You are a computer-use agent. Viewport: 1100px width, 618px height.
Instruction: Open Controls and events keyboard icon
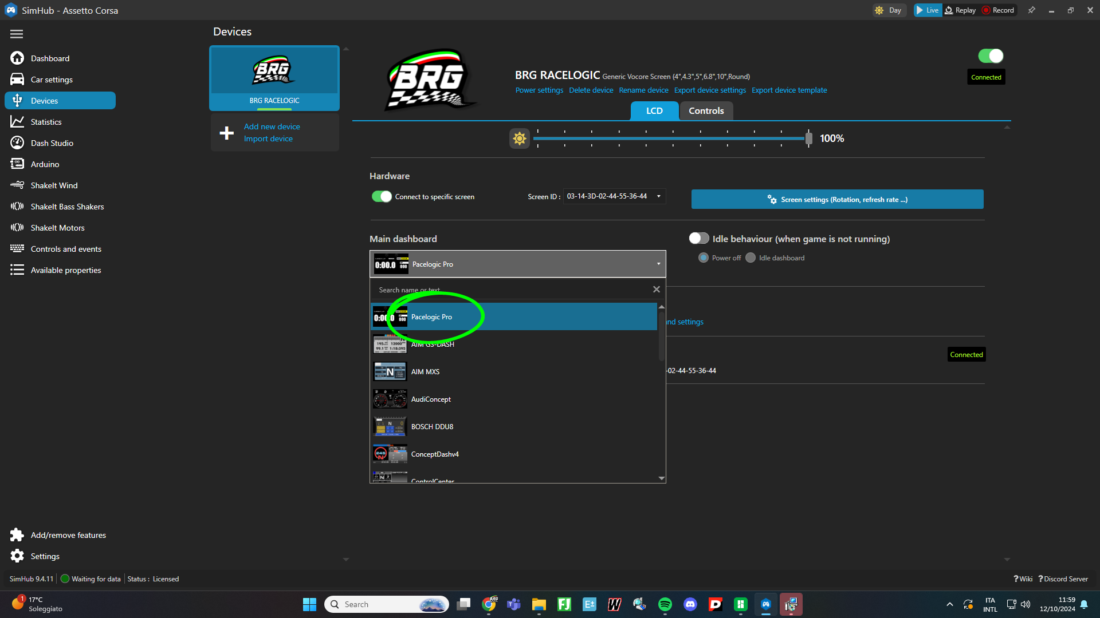point(17,249)
